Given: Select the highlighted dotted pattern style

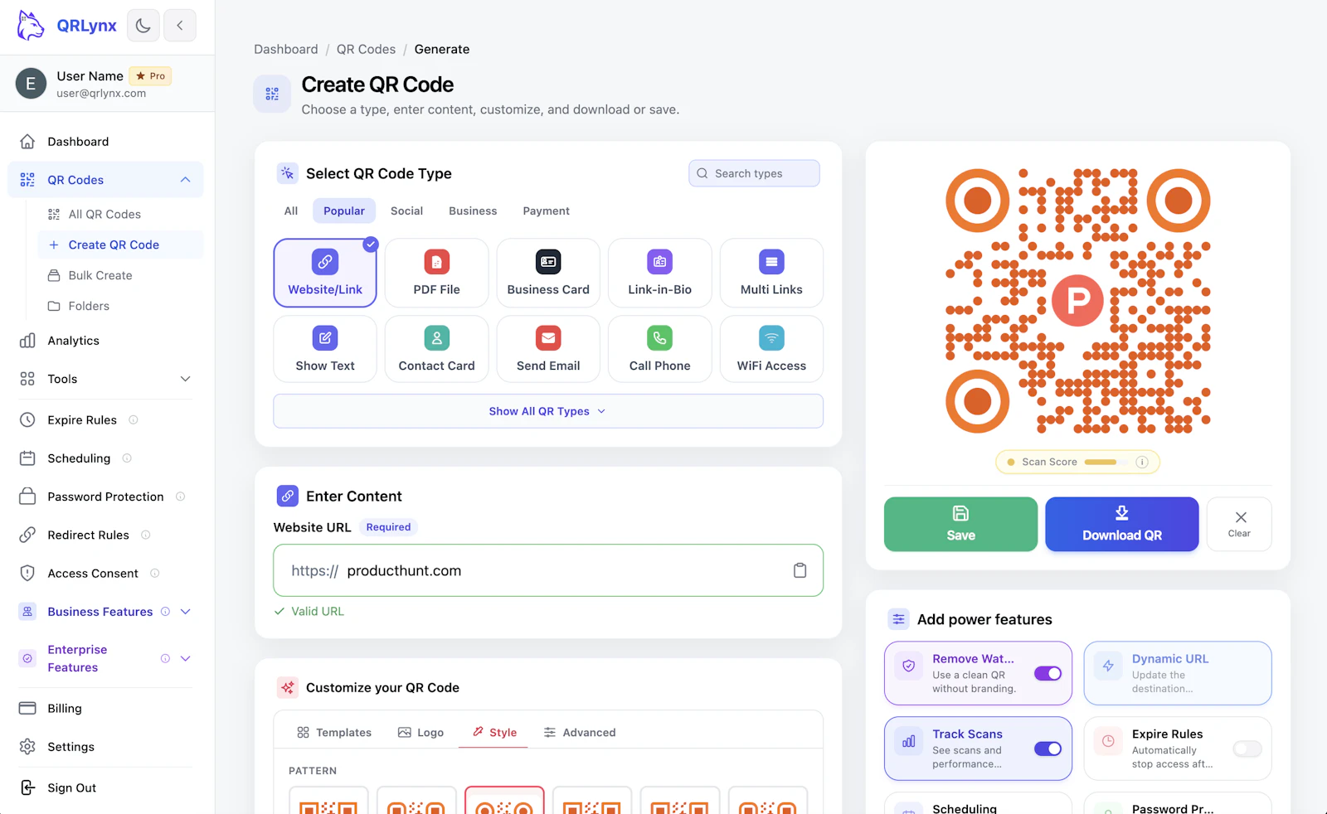Looking at the screenshot, I should pyautogui.click(x=504, y=800).
